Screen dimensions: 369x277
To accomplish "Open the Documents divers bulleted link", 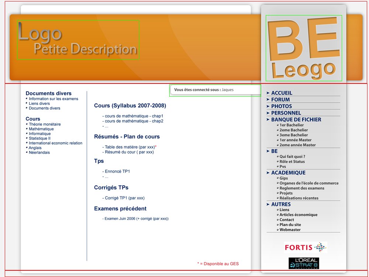I will pos(45,108).
